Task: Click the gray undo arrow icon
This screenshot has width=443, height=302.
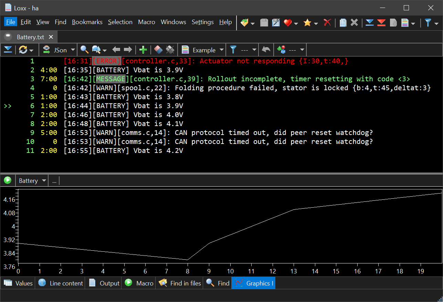Action: coord(266,50)
